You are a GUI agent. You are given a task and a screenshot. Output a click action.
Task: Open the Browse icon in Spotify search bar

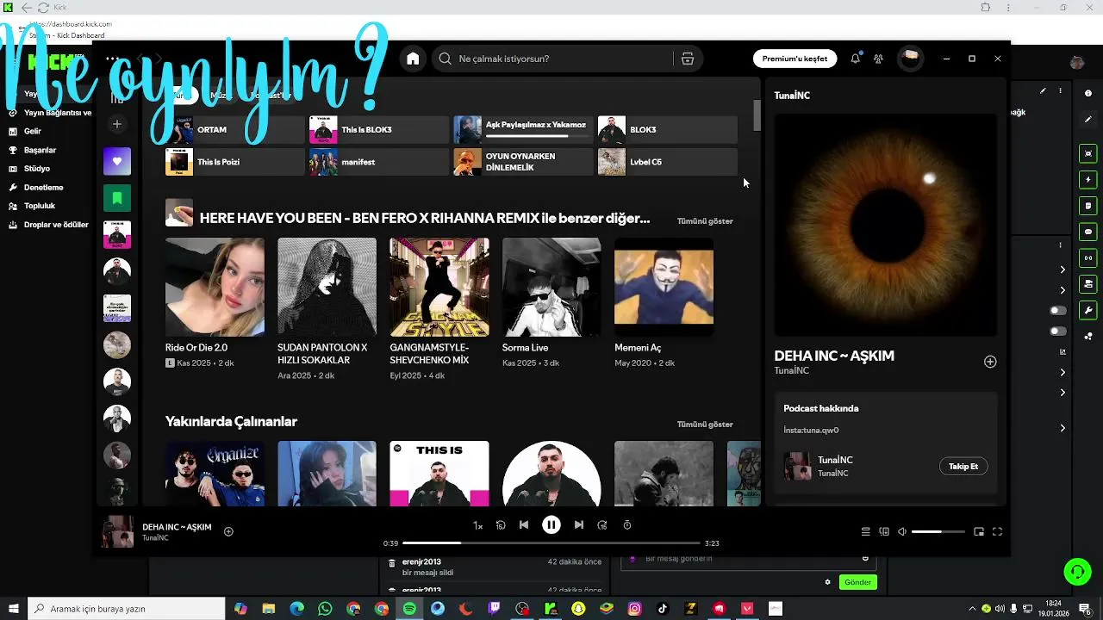click(687, 59)
